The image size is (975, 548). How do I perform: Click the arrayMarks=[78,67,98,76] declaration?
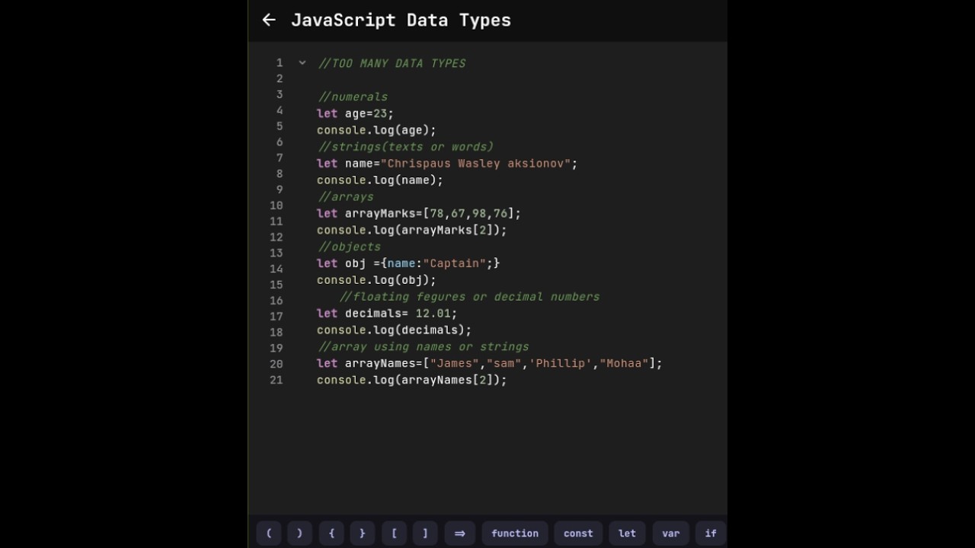tap(419, 214)
